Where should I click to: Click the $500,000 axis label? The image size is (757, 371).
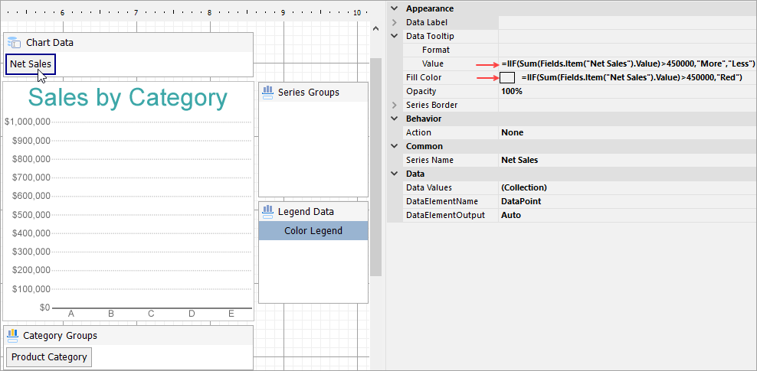(31, 214)
